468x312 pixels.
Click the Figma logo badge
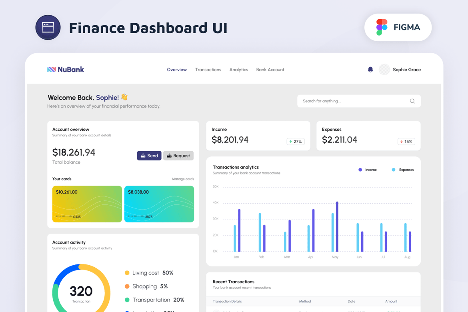pos(398,27)
